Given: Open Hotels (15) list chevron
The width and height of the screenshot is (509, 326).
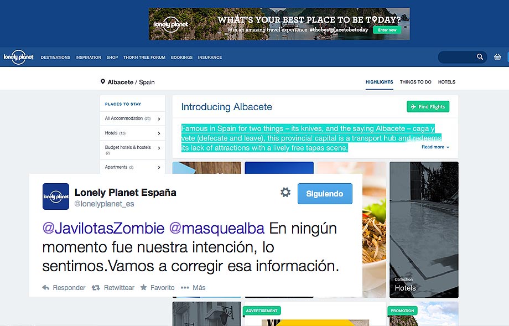Looking at the screenshot, I should (x=159, y=133).
